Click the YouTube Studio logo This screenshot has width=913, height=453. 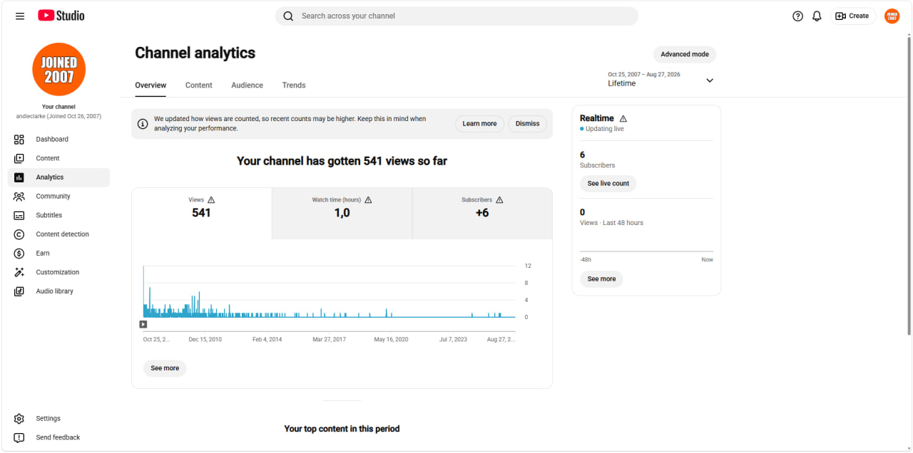61,16
